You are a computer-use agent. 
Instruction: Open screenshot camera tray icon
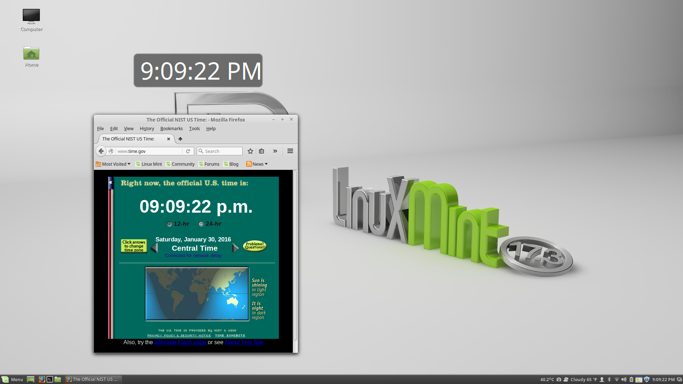[x=559, y=379]
